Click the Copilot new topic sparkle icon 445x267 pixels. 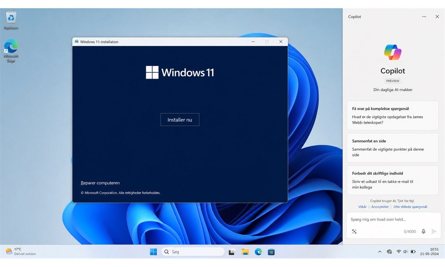(x=354, y=231)
